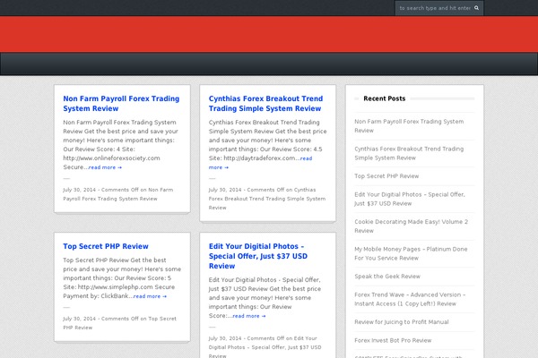Click the www.simplephp.com URL text

[x=116, y=286]
